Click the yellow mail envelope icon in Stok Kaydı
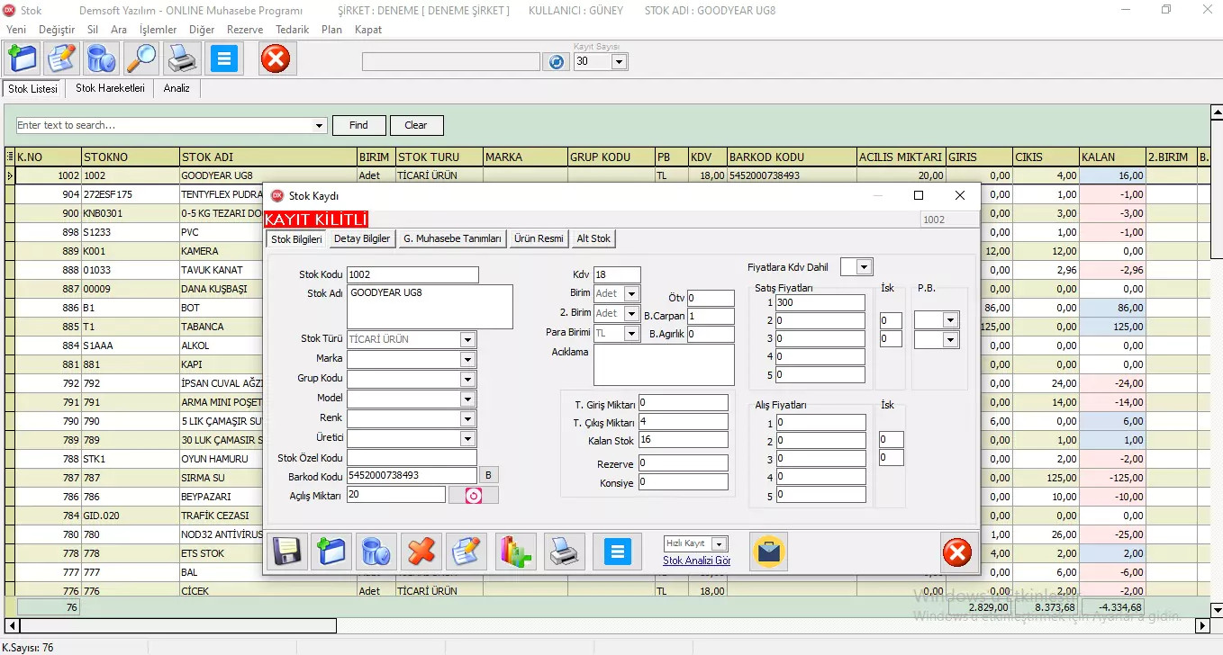1223x655 pixels. click(769, 552)
